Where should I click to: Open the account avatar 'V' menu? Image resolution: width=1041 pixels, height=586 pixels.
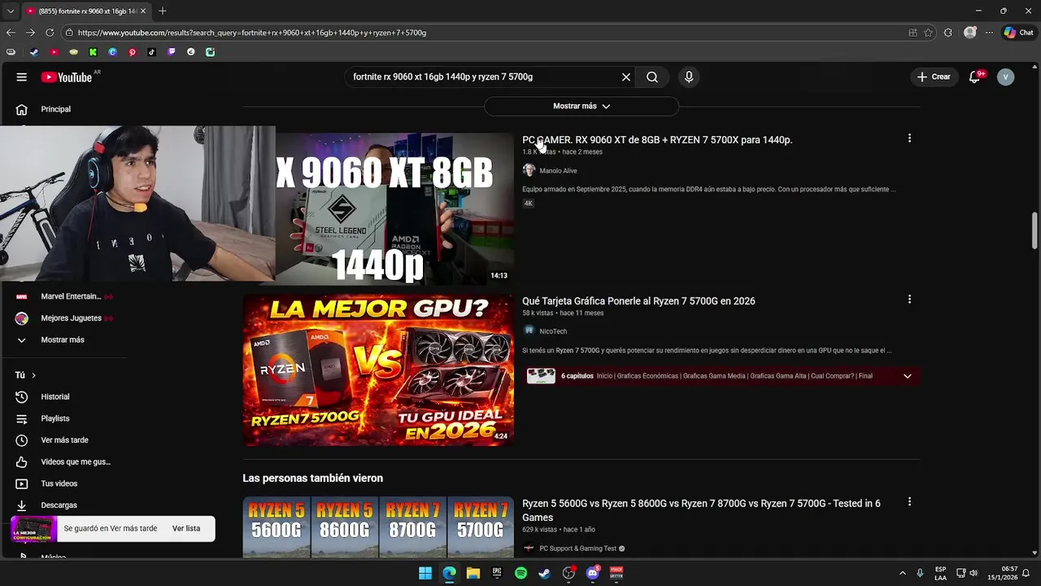pyautogui.click(x=1006, y=77)
